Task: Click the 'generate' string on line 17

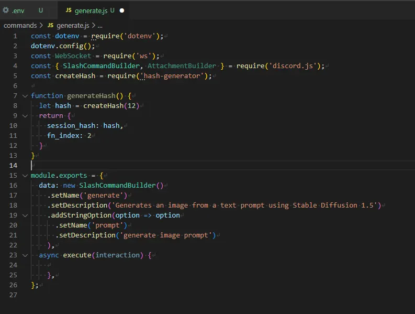Action: coord(104,196)
